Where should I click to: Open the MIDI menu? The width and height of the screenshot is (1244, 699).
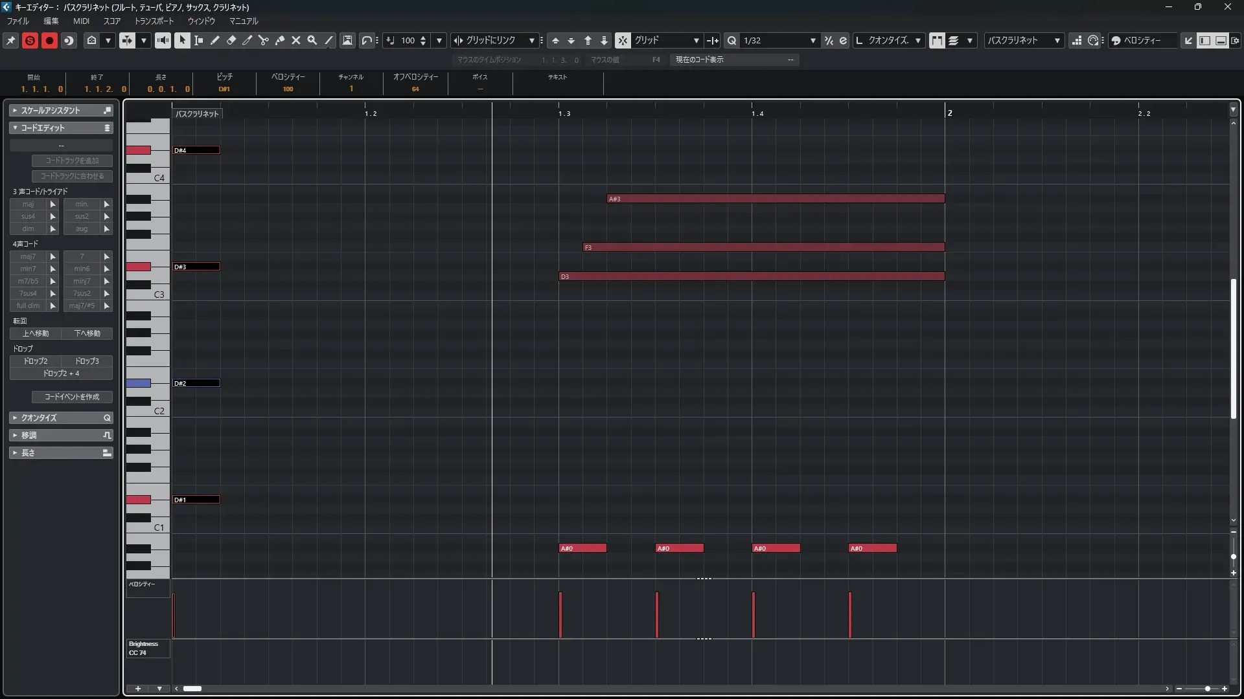pyautogui.click(x=81, y=21)
